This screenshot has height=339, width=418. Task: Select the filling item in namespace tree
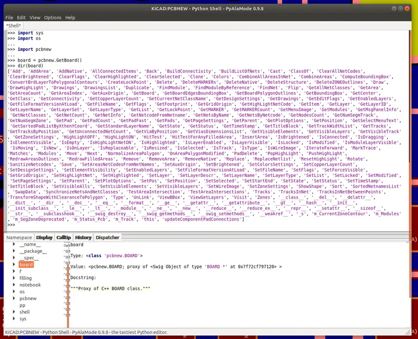(26, 278)
